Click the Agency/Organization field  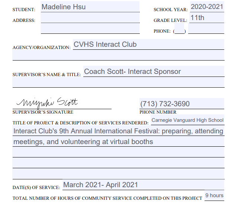point(148,45)
